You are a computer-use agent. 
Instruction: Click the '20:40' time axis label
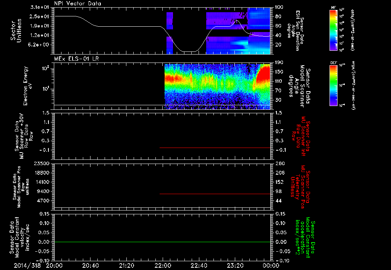point(90,265)
